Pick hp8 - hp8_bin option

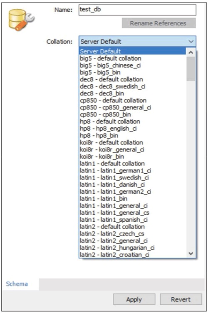point(132,135)
